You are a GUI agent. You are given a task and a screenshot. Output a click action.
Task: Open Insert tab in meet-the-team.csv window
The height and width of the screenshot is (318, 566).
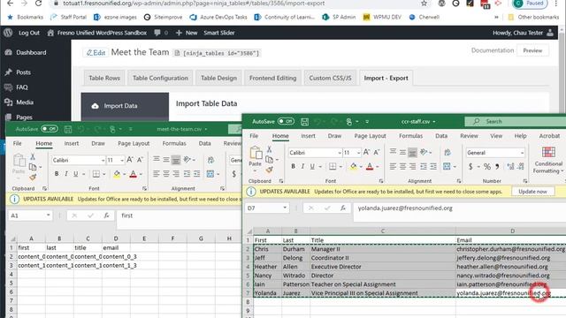[72, 143]
